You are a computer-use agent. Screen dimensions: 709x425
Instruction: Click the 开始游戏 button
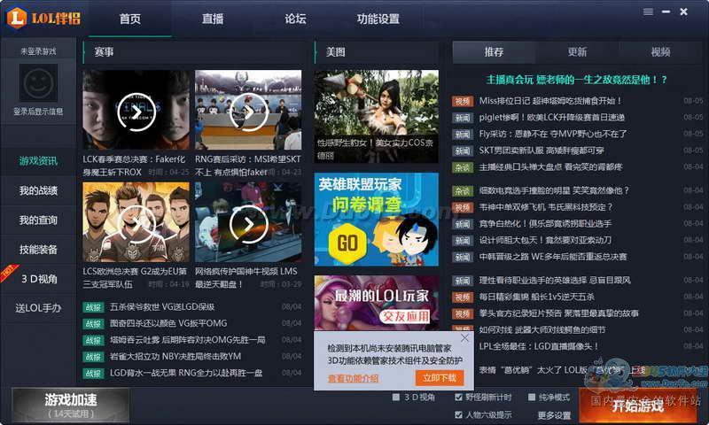coord(637,406)
